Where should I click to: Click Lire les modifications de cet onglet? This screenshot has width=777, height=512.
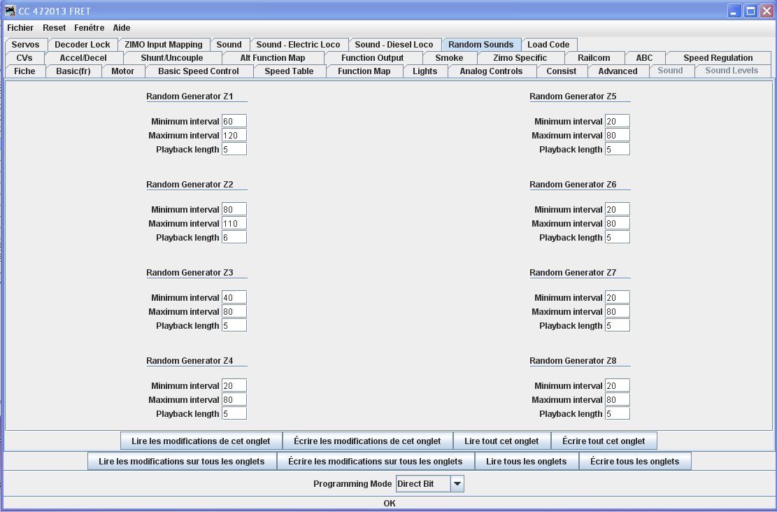pyautogui.click(x=201, y=441)
